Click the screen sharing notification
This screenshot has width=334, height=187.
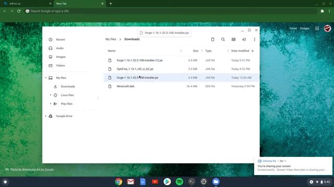tap(293, 166)
